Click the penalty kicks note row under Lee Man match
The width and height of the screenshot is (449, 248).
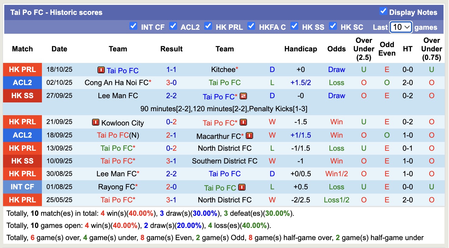point(224,108)
